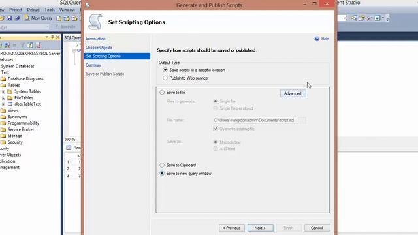The width and height of the screenshot is (418, 235).
Task: Click the Save icon in SSMS toolbar
Action: coord(9,18)
